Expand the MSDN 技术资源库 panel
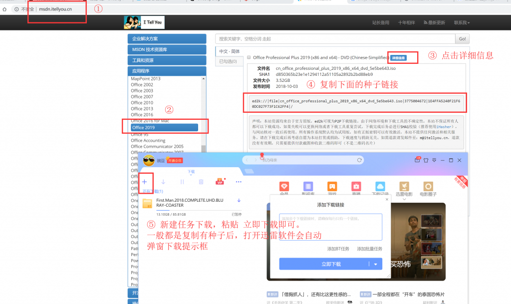This screenshot has width=511, height=304. point(167,49)
